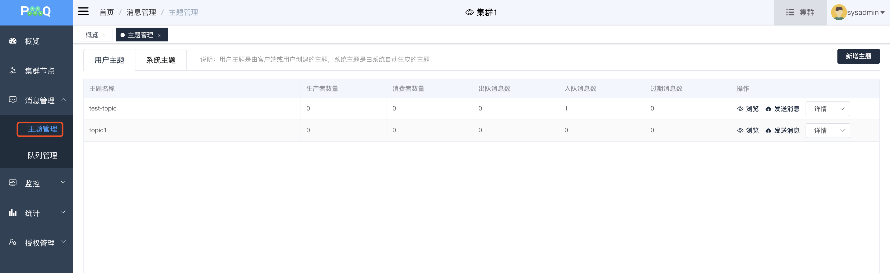Open the sysadmin user dropdown
This screenshot has height=273, width=890.
(x=882, y=12)
